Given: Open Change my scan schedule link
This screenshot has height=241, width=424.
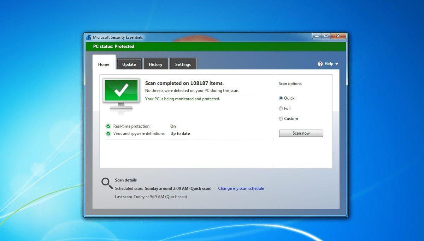Looking at the screenshot, I should pos(241,188).
